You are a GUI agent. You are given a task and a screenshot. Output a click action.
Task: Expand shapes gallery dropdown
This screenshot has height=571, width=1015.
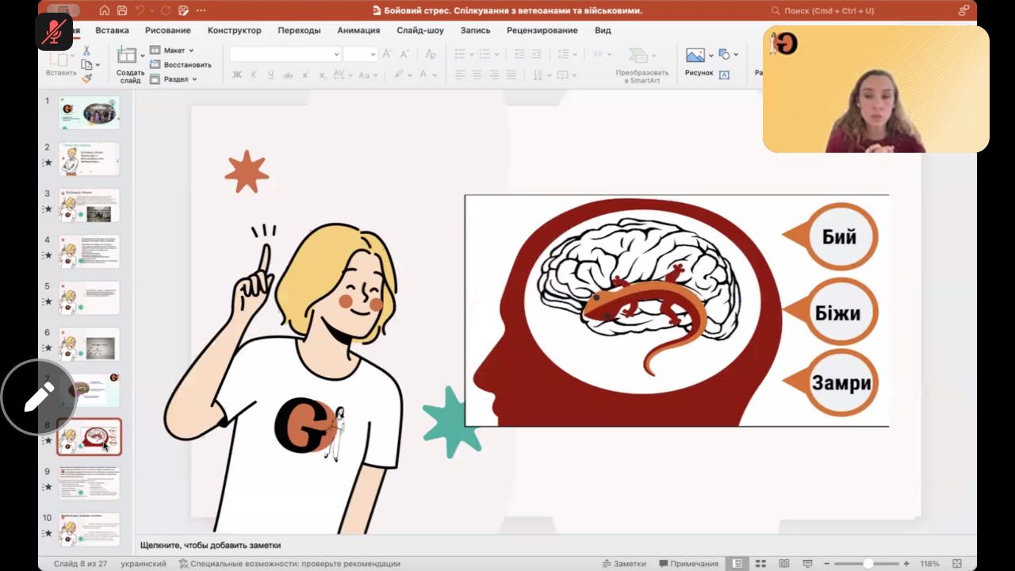(x=734, y=55)
